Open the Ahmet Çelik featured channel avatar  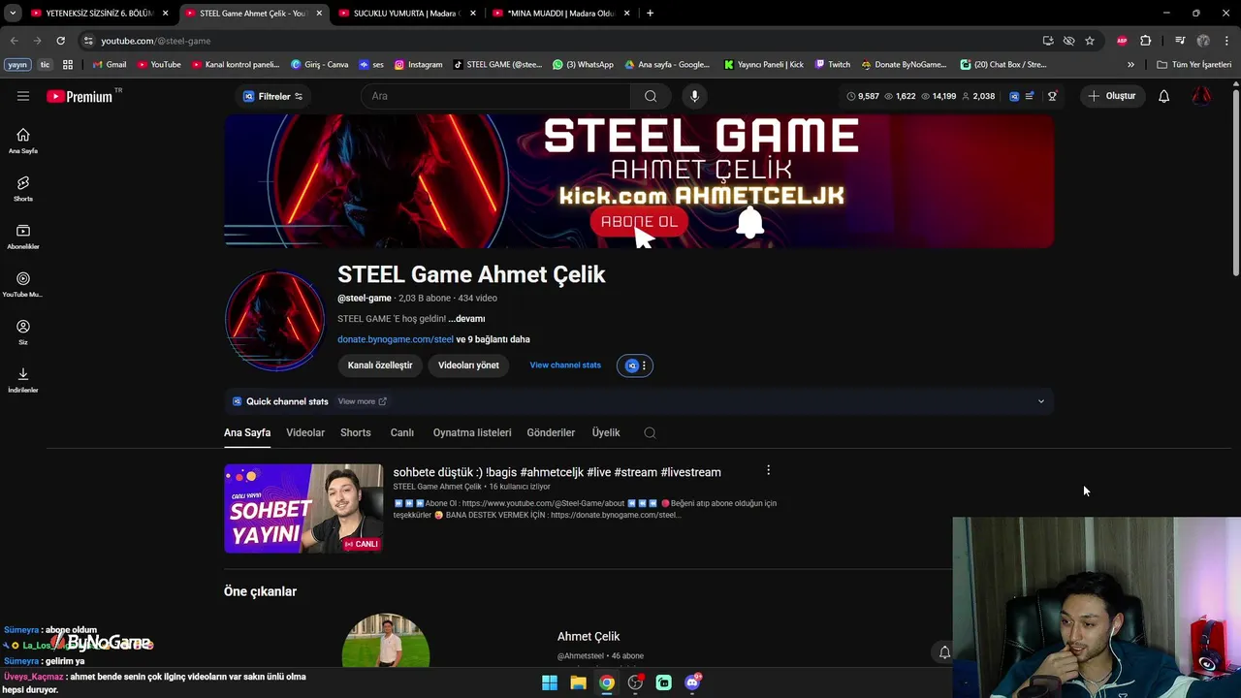tap(386, 640)
